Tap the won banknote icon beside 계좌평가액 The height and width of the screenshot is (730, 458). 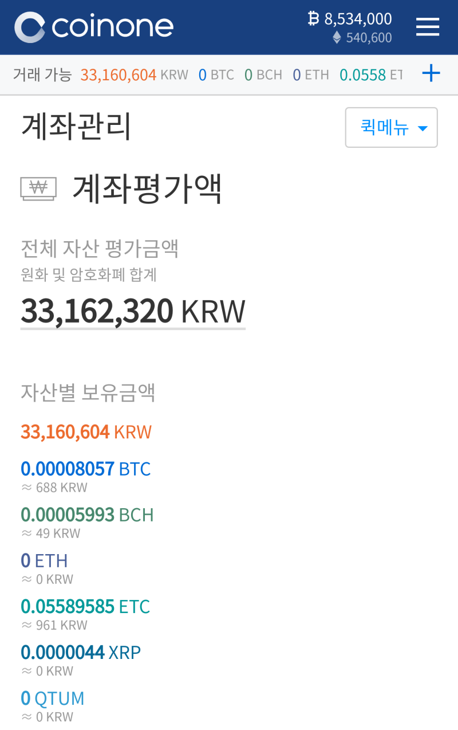38,189
